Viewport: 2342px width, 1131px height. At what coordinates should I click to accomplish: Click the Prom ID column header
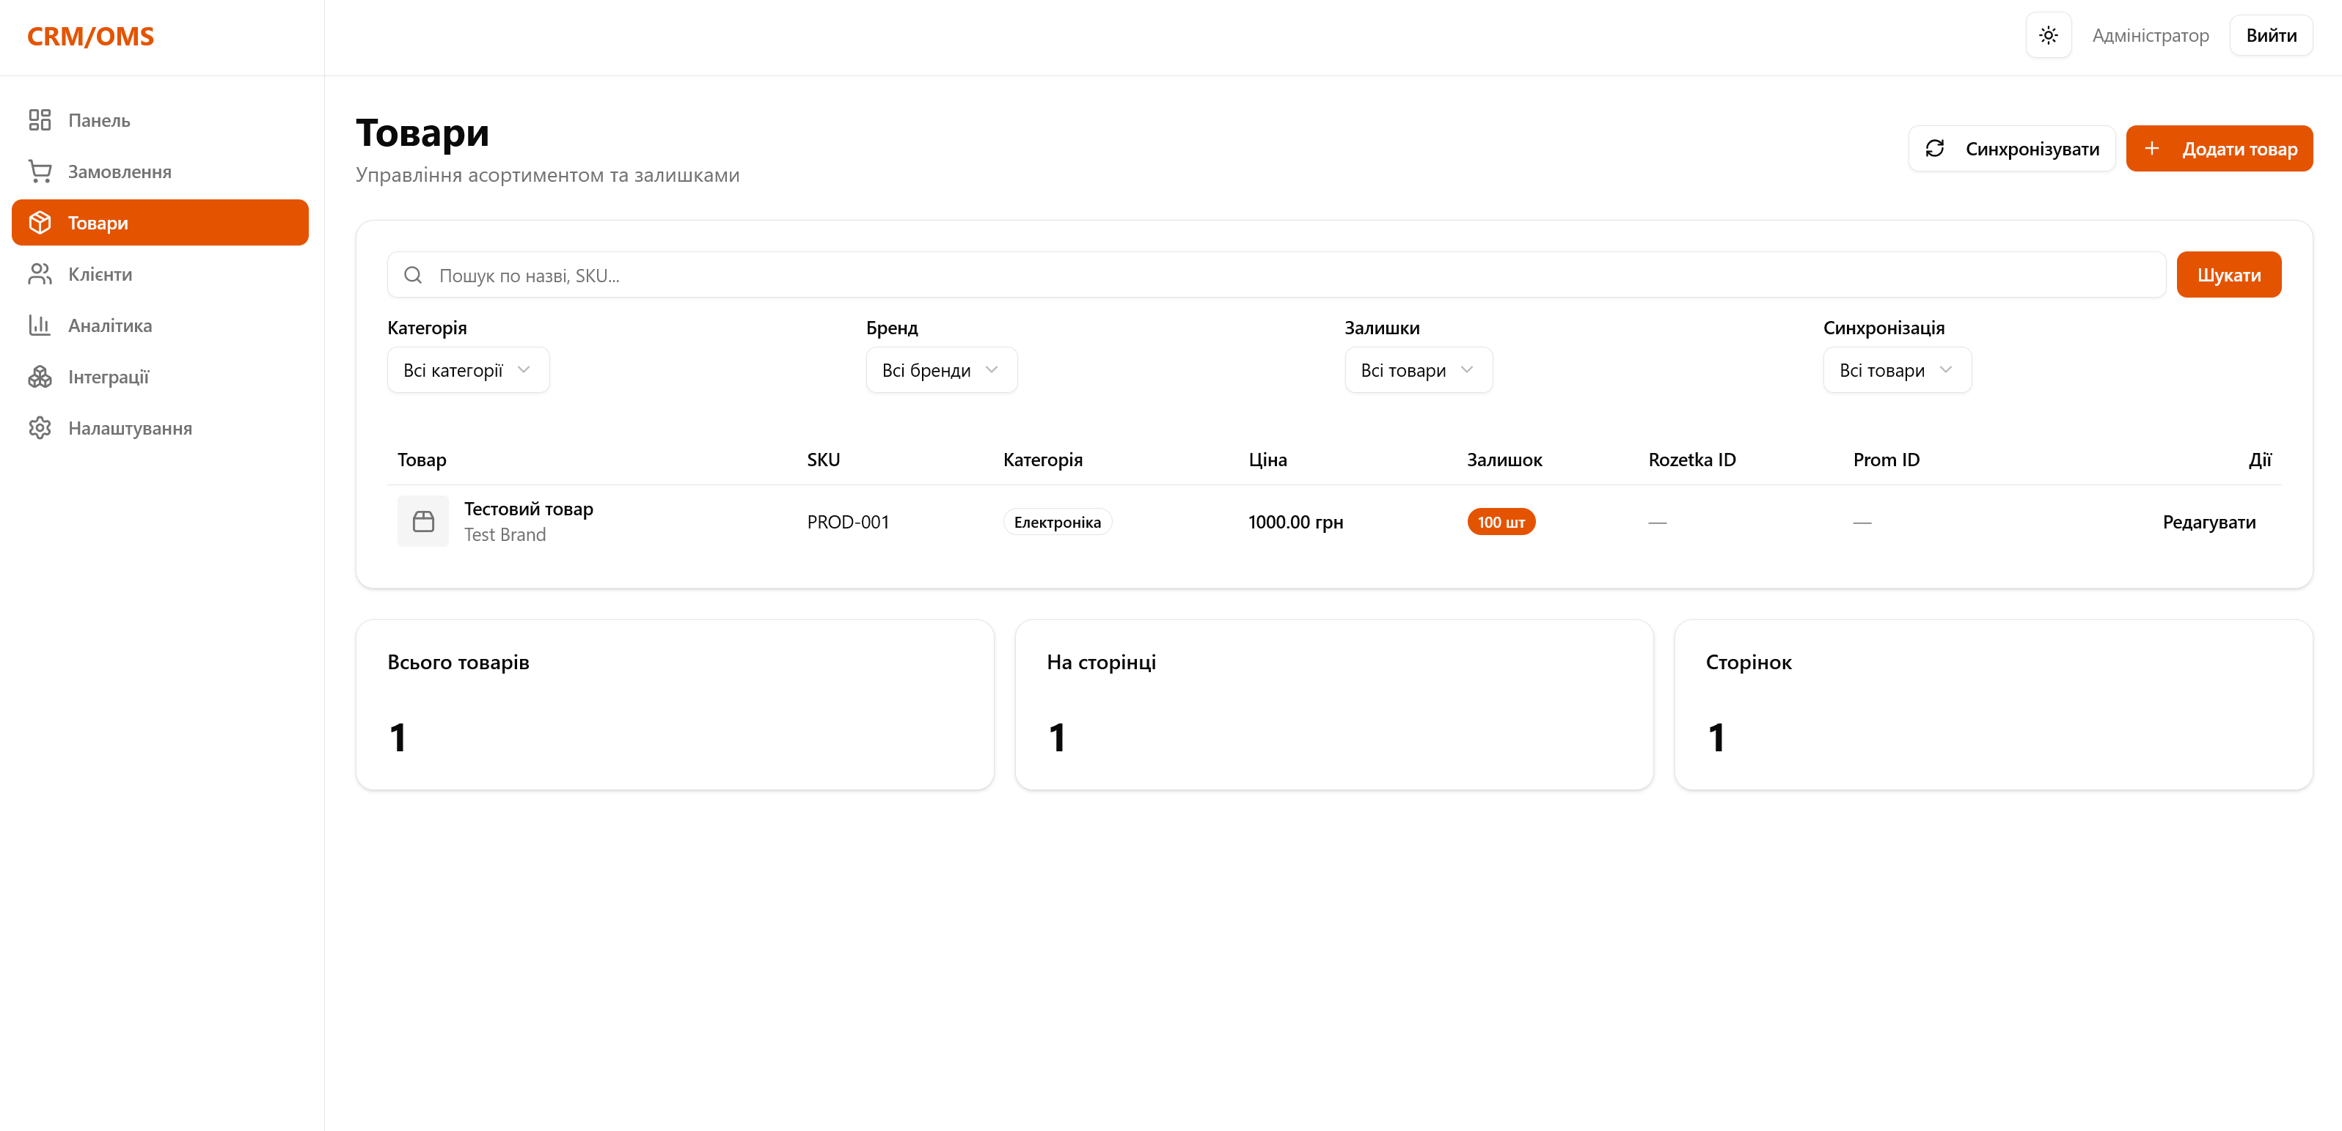click(x=1886, y=460)
